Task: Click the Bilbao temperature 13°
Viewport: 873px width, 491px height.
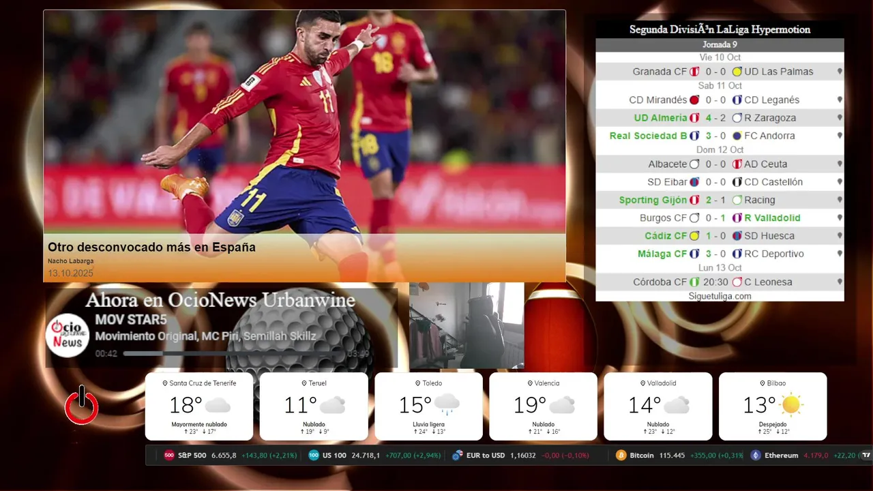Action: click(759, 405)
